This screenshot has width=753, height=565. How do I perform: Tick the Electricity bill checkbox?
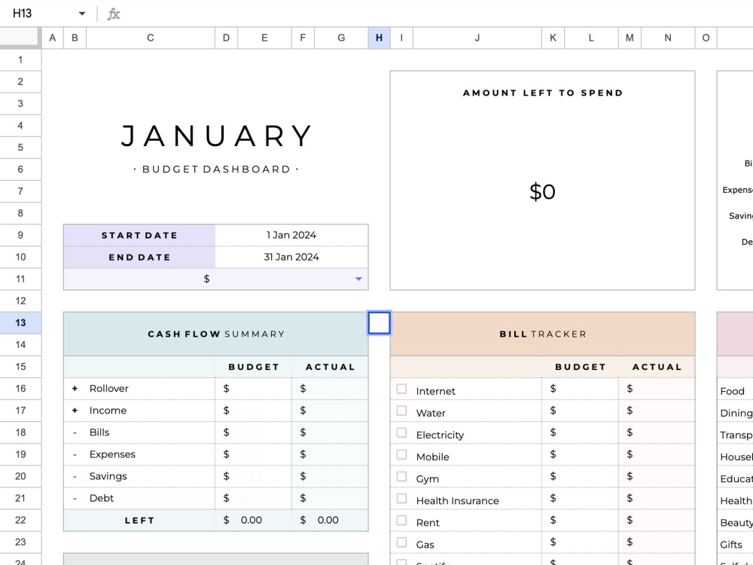(402, 433)
